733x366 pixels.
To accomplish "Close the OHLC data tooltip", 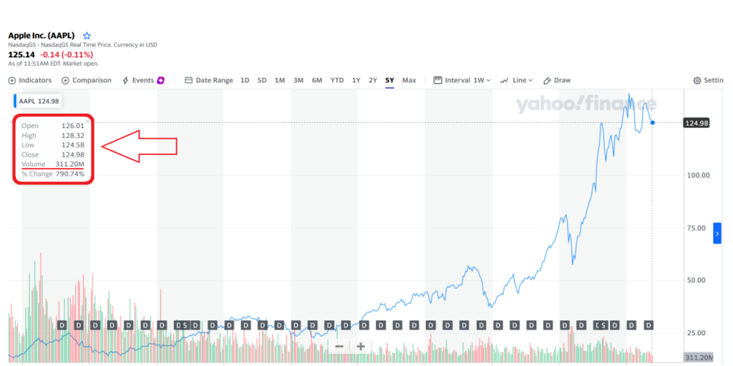I will point(87,122).
